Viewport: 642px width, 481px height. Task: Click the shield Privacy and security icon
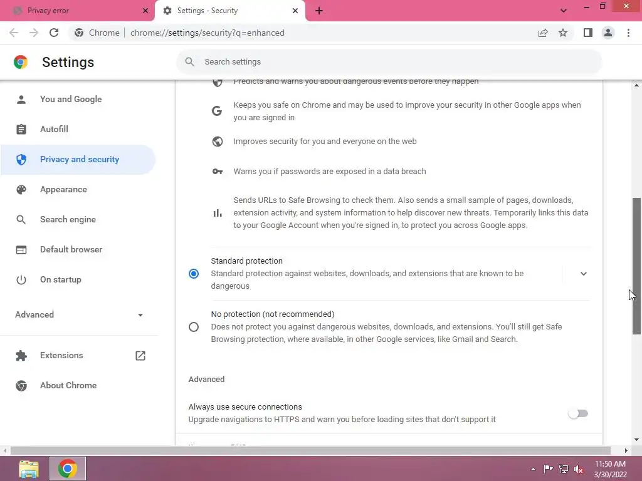coord(21,160)
